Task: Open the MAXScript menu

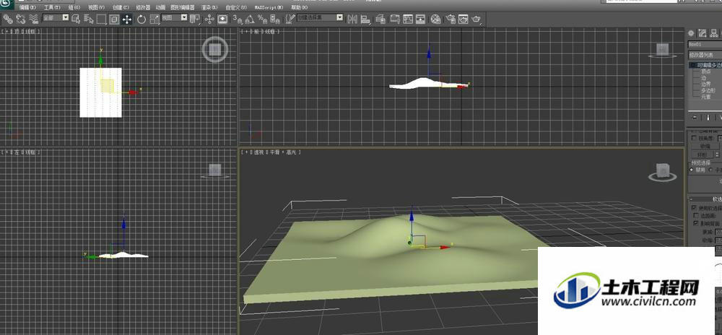Action: click(269, 7)
